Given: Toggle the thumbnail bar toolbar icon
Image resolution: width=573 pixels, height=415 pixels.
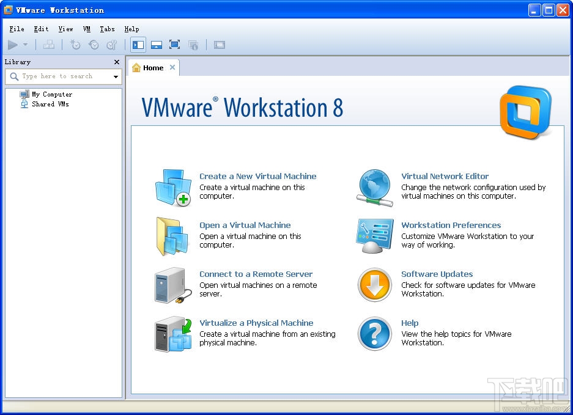Looking at the screenshot, I should 157,45.
